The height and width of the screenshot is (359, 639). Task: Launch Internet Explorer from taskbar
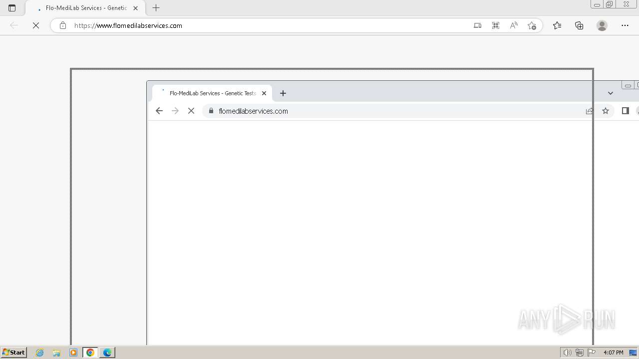(x=40, y=353)
